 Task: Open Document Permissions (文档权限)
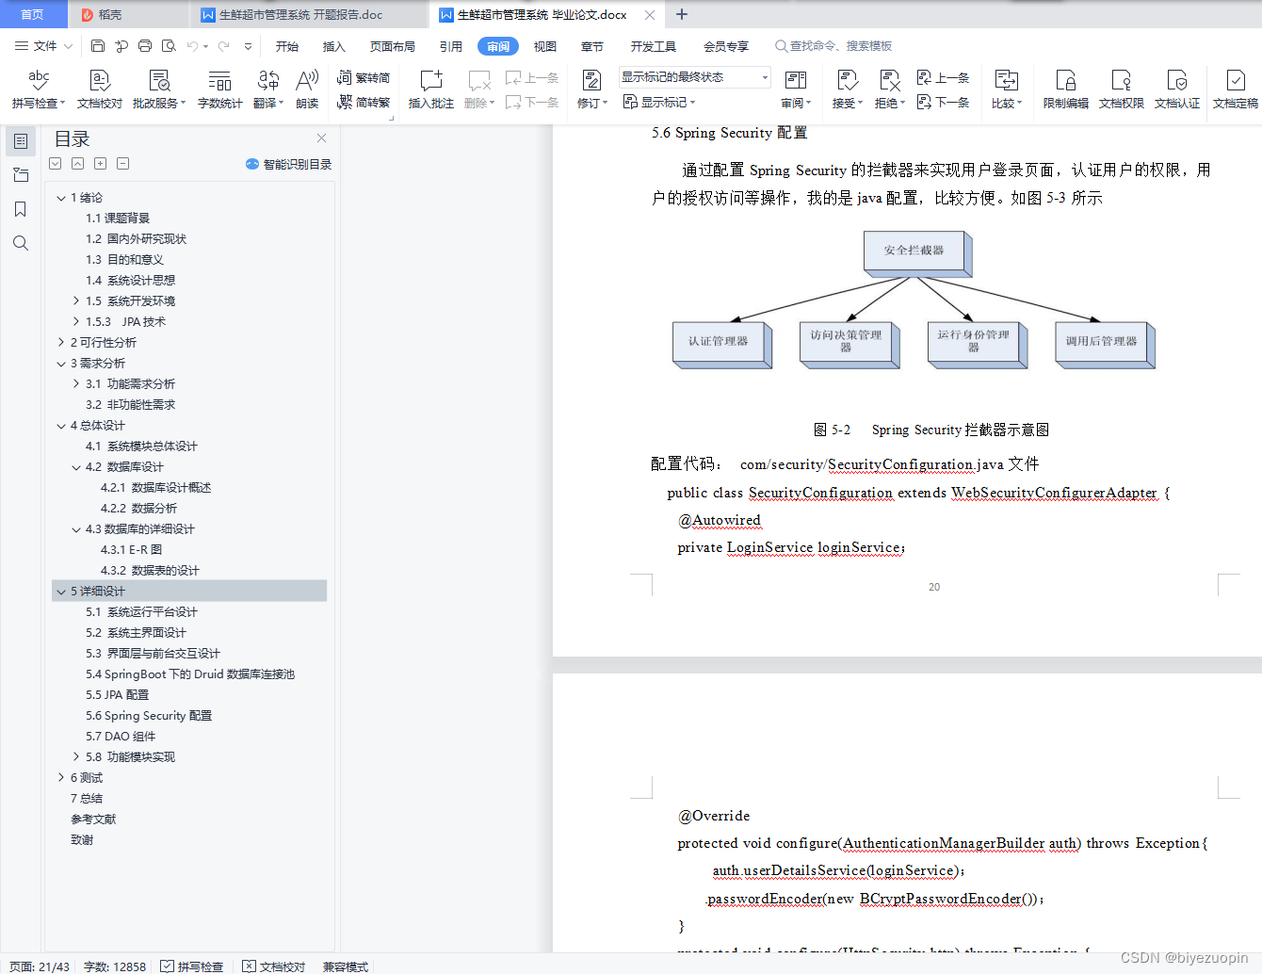1122,89
